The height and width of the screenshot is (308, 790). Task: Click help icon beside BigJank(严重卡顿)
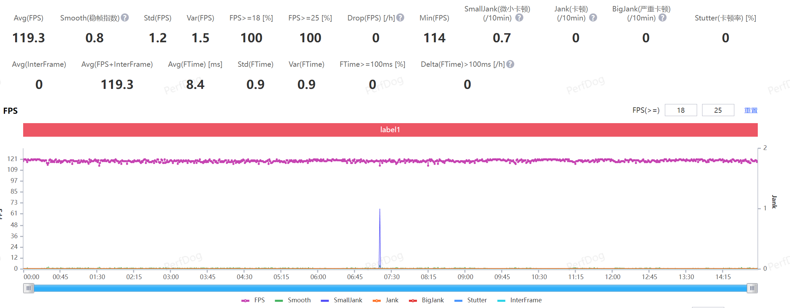click(x=663, y=18)
